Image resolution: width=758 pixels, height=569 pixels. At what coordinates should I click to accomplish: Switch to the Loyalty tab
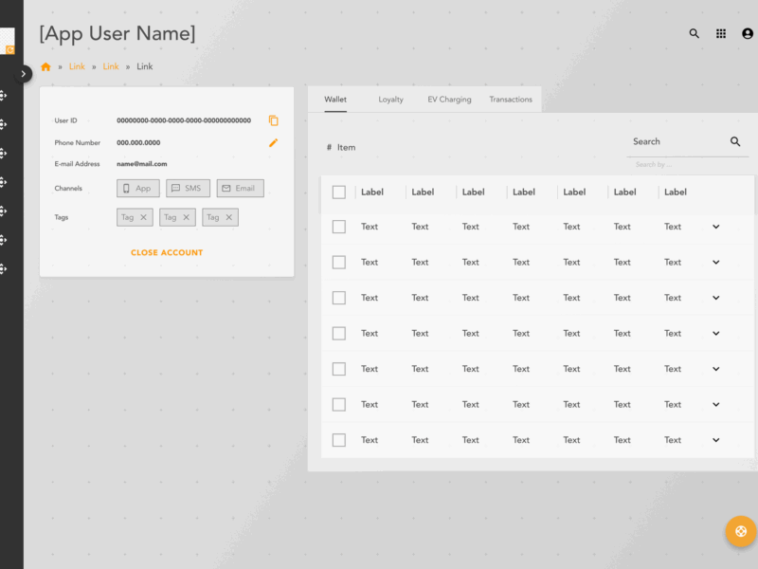tap(390, 99)
